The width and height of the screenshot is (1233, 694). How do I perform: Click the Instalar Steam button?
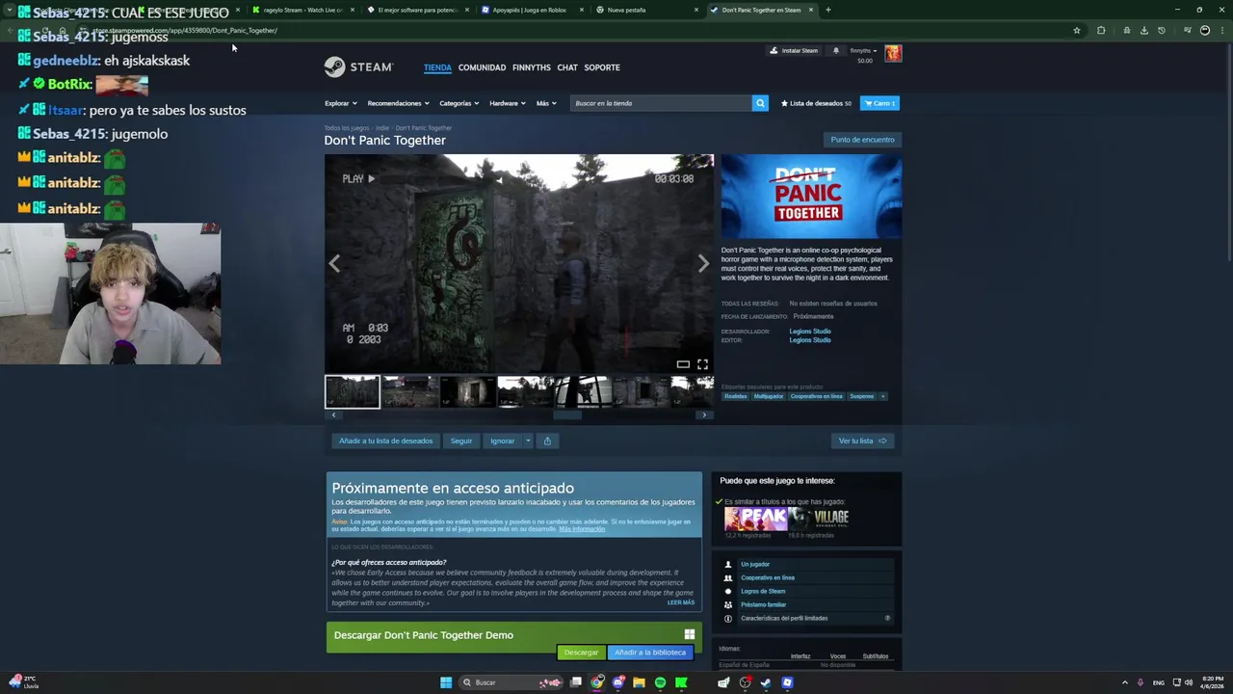[x=794, y=50]
